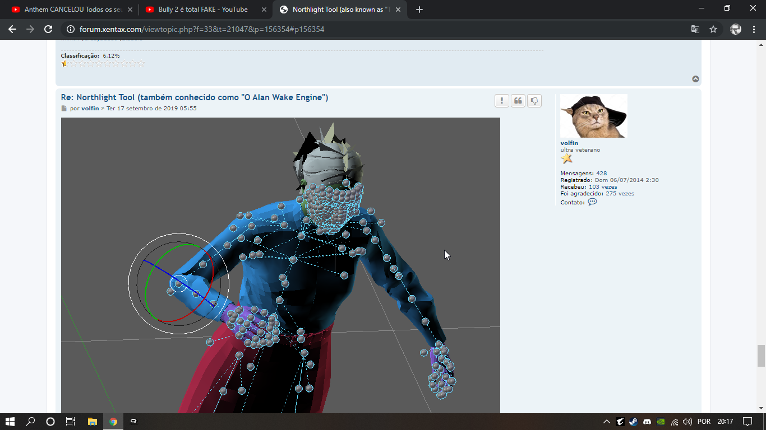Switch to the Bully 2 é total FAKE tab

click(205, 10)
